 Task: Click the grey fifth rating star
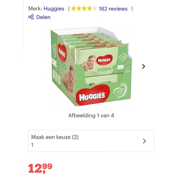tap(95, 9)
